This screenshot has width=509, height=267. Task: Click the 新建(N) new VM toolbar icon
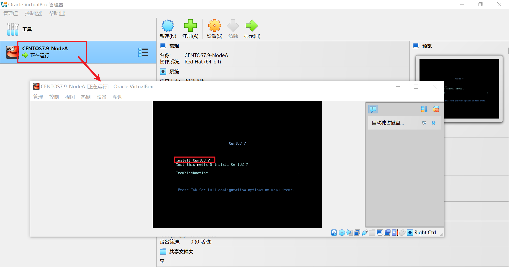click(x=168, y=29)
